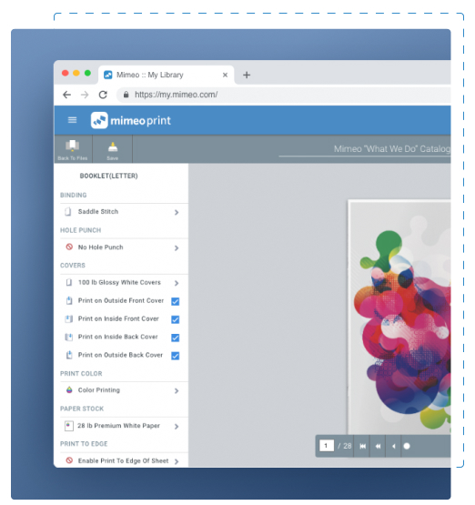Reload the page with browser refresh icon

pos(103,95)
